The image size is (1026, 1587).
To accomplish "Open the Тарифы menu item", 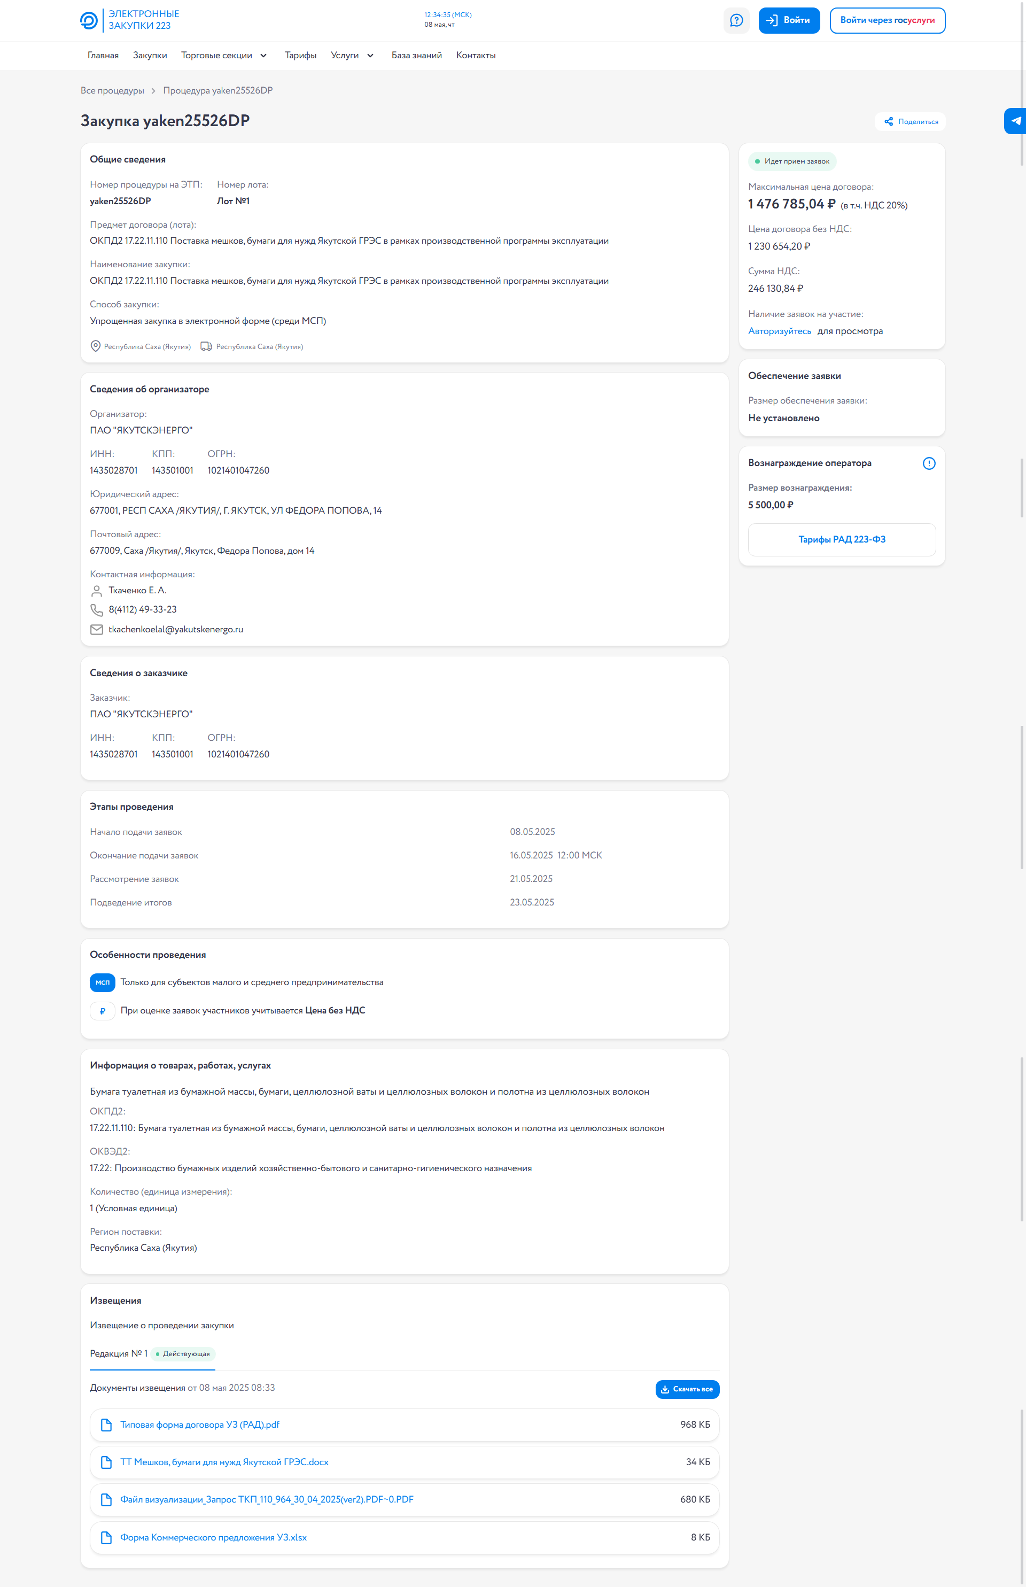I will click(x=300, y=55).
